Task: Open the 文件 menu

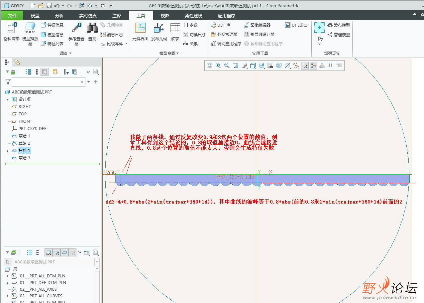Action: (12, 16)
